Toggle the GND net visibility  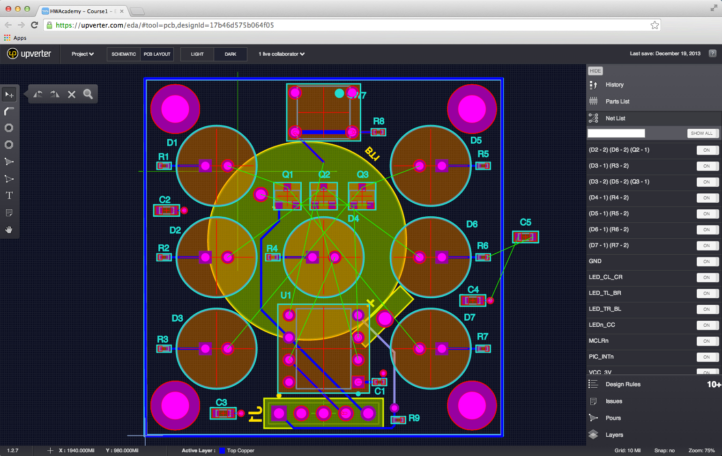(x=707, y=262)
